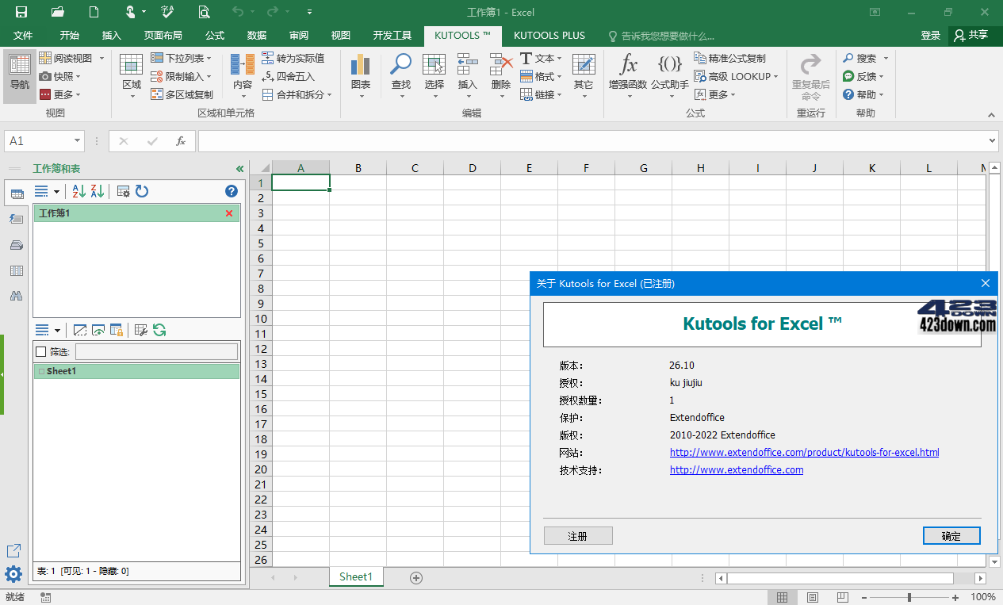1003x605 pixels.
Task: Refresh the workbook list in navigation pane
Action: tap(141, 191)
